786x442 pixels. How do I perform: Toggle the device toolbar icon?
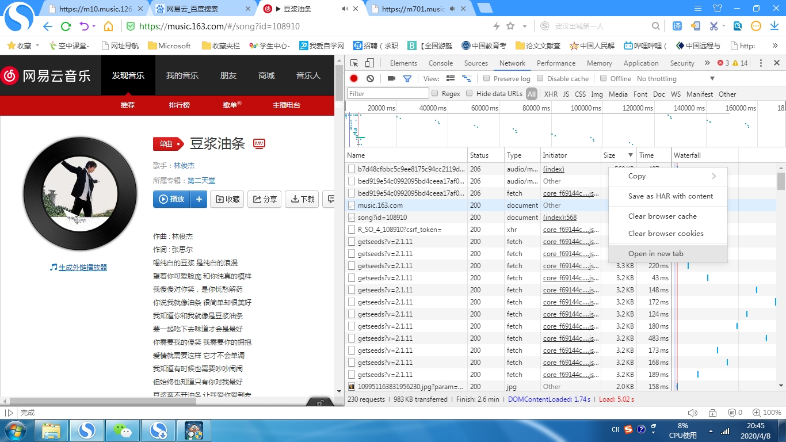coord(369,63)
